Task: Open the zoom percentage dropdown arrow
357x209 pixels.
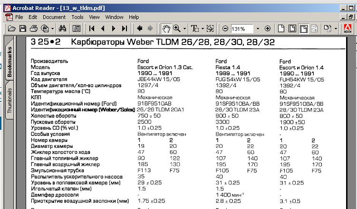Action: pos(258,29)
